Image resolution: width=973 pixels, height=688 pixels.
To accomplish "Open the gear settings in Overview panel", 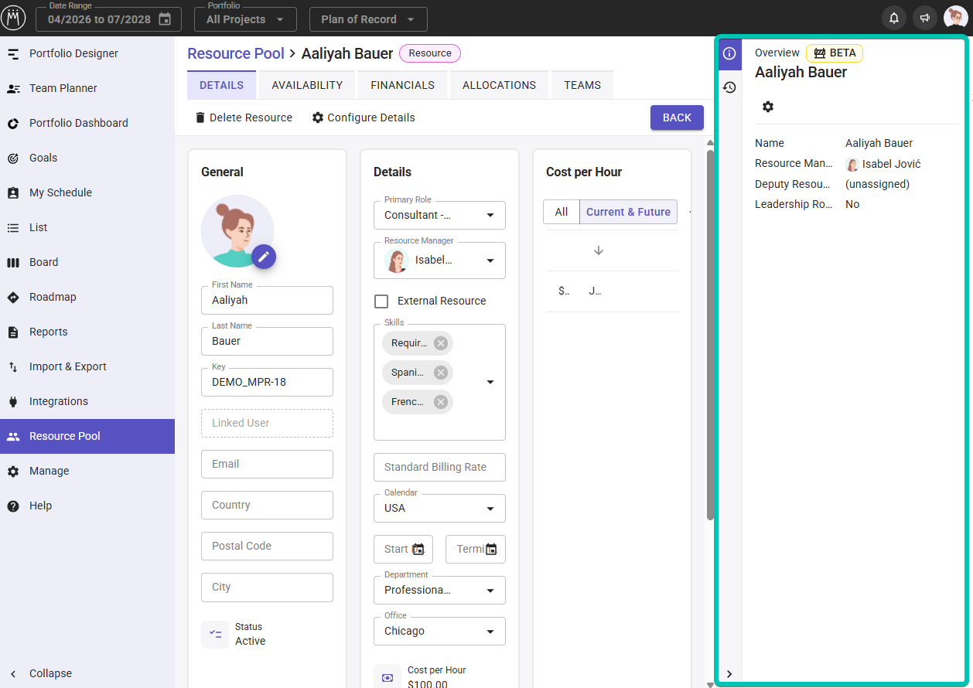I will [x=768, y=107].
